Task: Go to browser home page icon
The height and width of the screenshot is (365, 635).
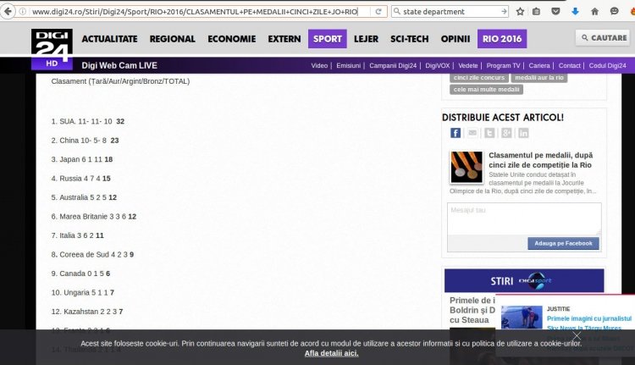Action: point(594,11)
